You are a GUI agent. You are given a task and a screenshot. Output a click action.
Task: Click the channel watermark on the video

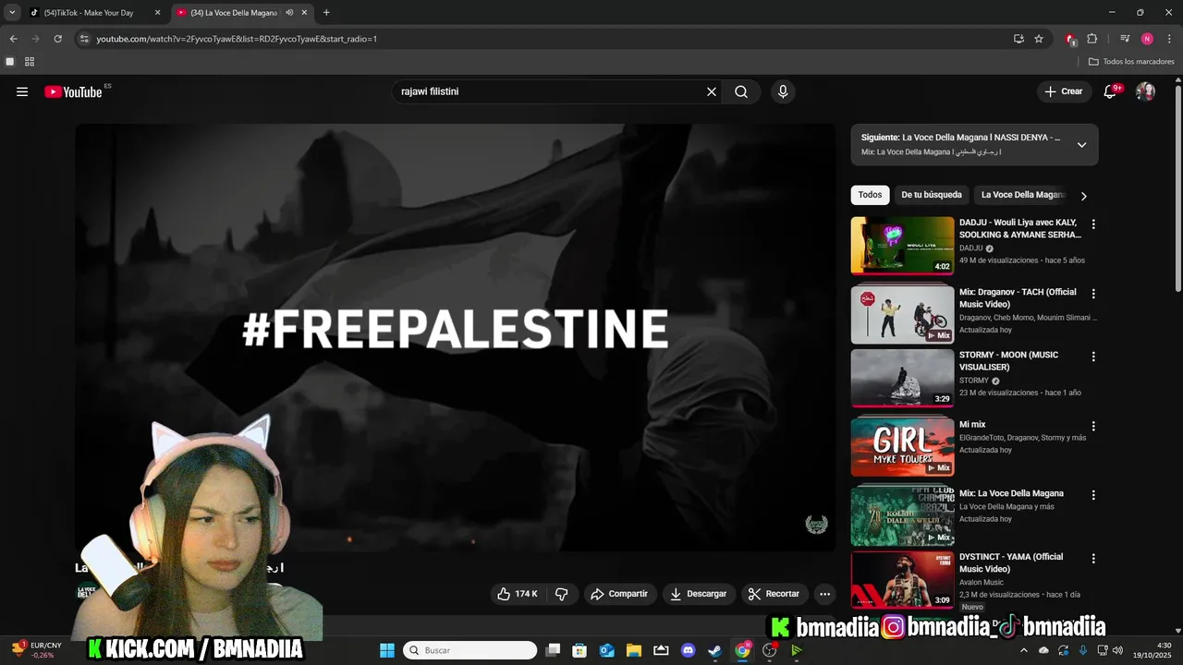(x=816, y=525)
